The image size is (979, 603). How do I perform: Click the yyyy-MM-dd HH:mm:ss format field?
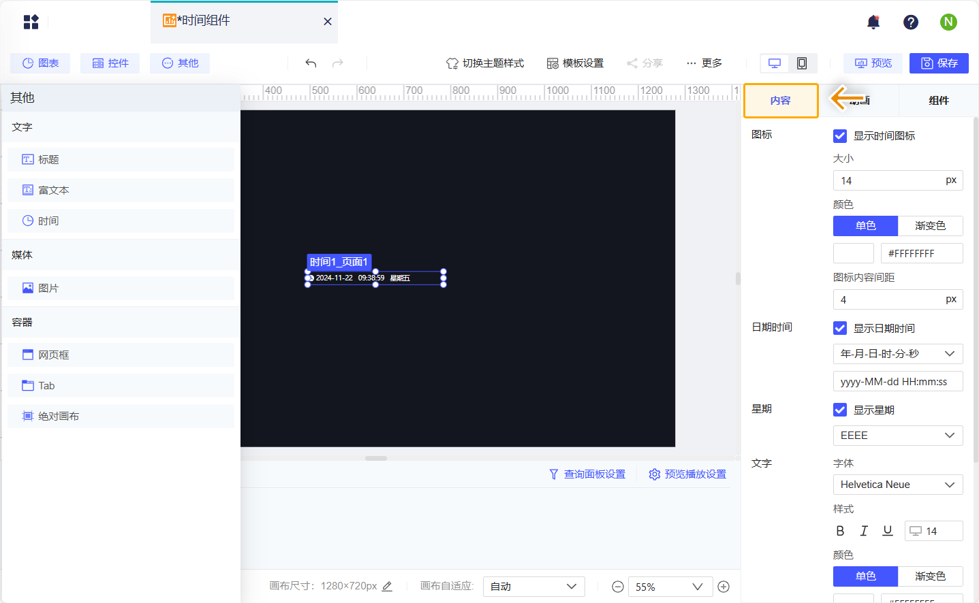click(x=898, y=381)
